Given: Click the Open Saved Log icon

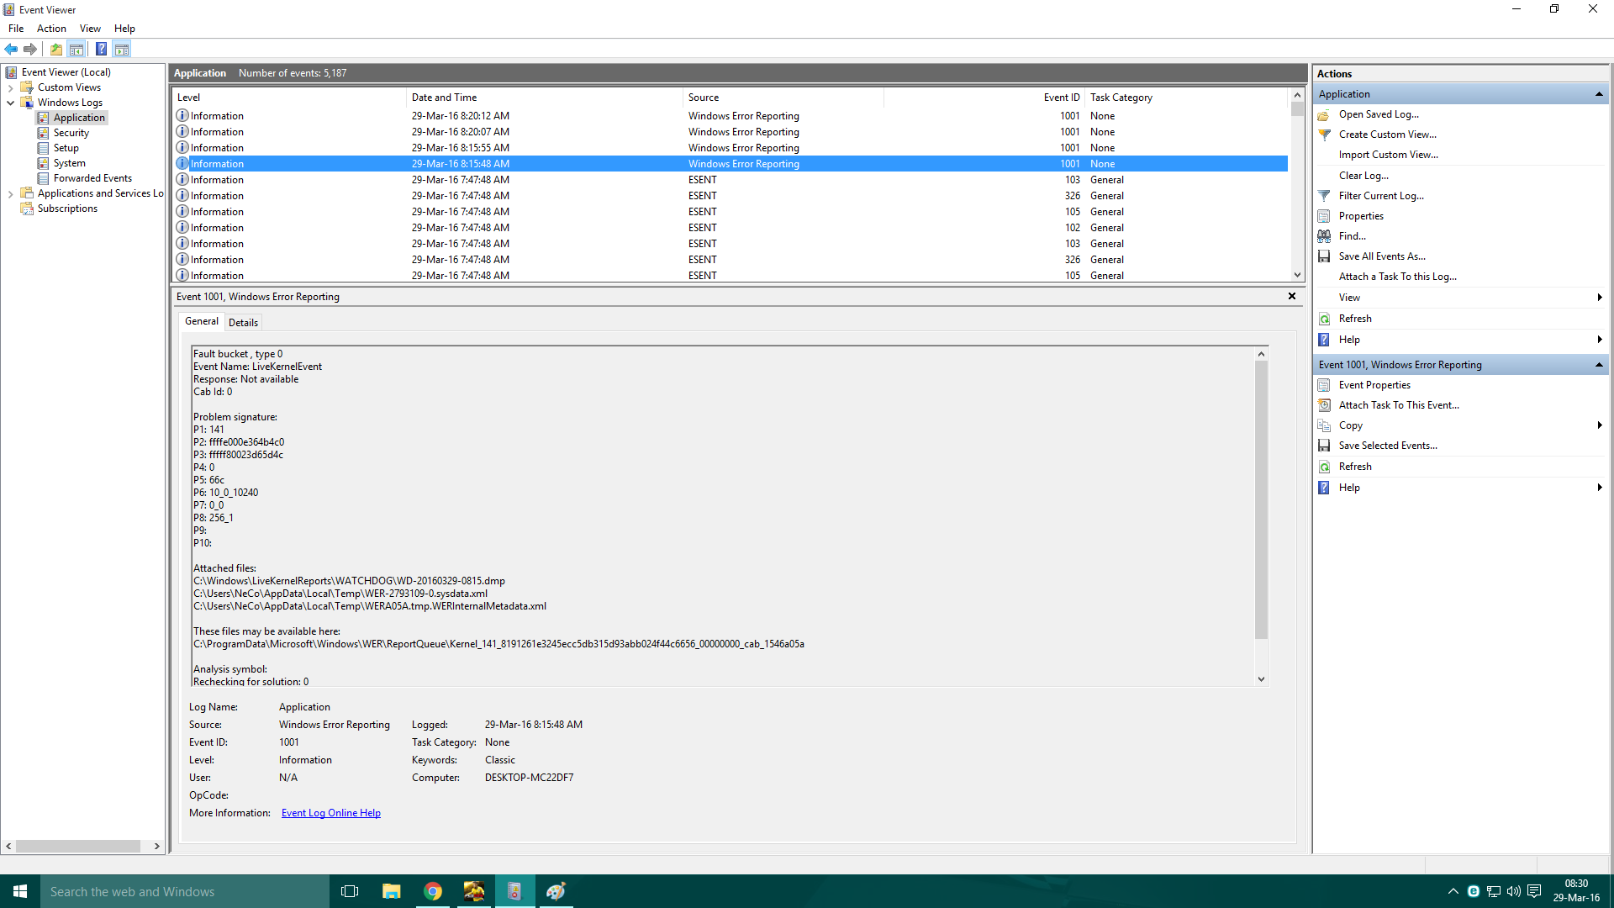Looking at the screenshot, I should tap(1324, 114).
